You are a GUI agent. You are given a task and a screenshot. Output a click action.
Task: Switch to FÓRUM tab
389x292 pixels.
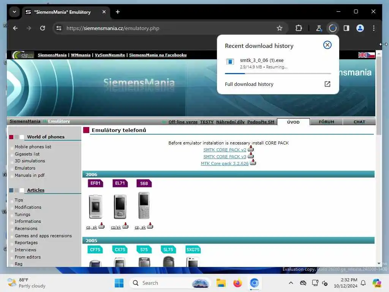(x=326, y=122)
